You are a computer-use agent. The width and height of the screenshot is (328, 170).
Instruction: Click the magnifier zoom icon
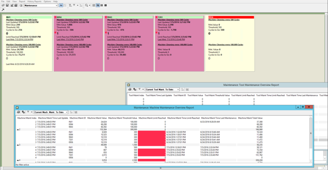tap(87, 5)
